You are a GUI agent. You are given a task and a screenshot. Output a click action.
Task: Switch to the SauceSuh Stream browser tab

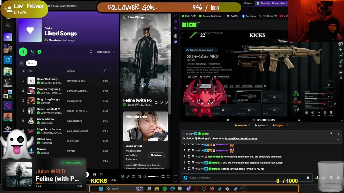point(271,3)
